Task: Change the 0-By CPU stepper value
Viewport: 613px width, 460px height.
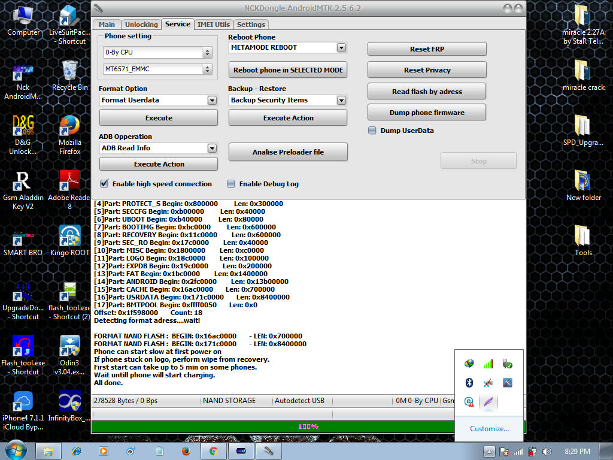Action: click(207, 52)
